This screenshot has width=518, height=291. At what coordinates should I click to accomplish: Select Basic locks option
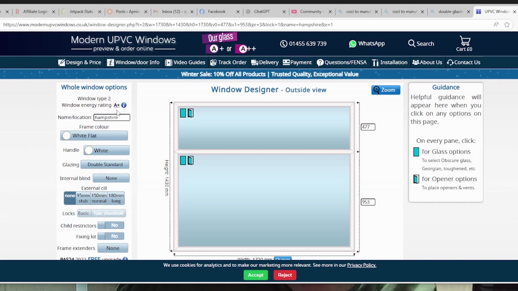click(x=83, y=213)
